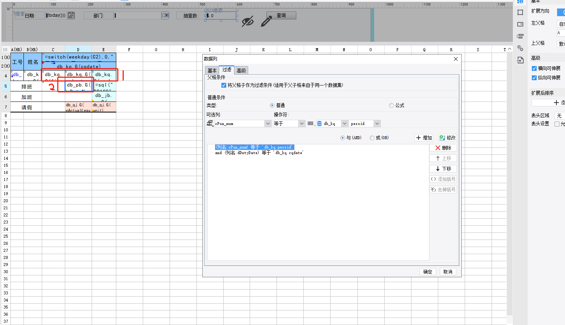Open the hyperlink panel from the chain icon

coord(520,48)
